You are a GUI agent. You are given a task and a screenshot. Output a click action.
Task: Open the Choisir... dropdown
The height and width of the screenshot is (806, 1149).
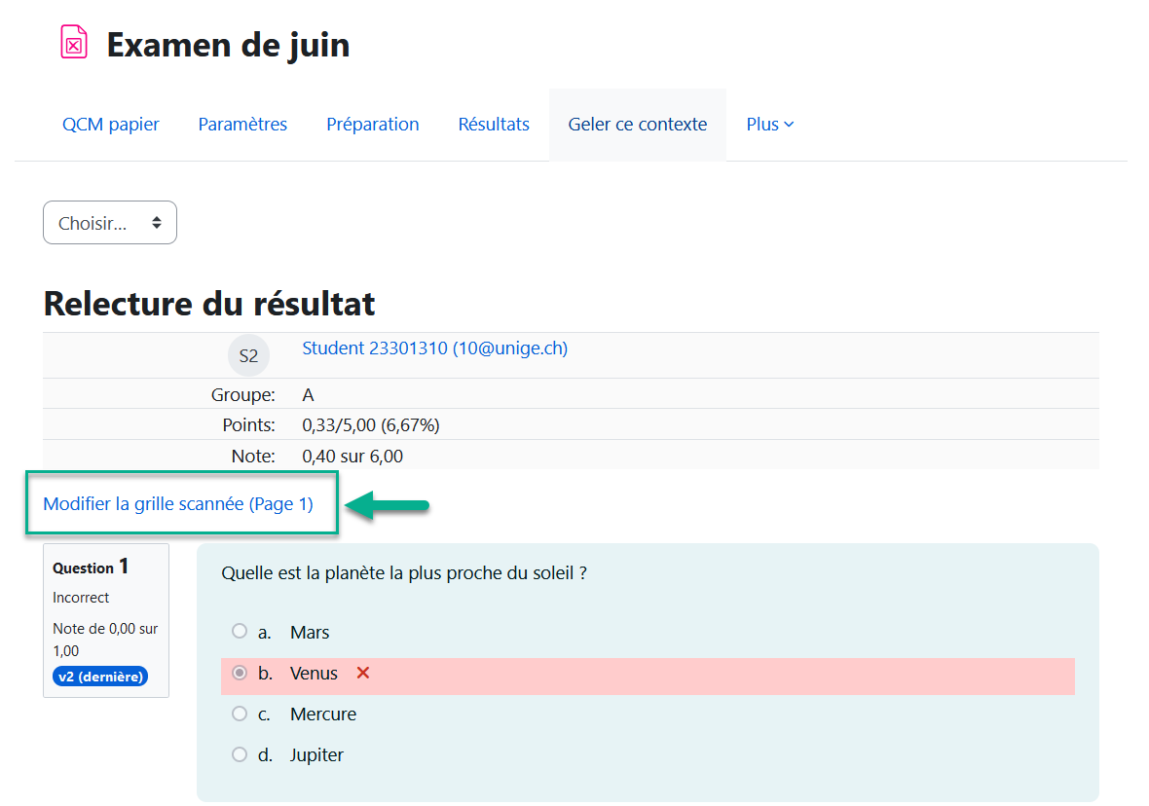(110, 223)
